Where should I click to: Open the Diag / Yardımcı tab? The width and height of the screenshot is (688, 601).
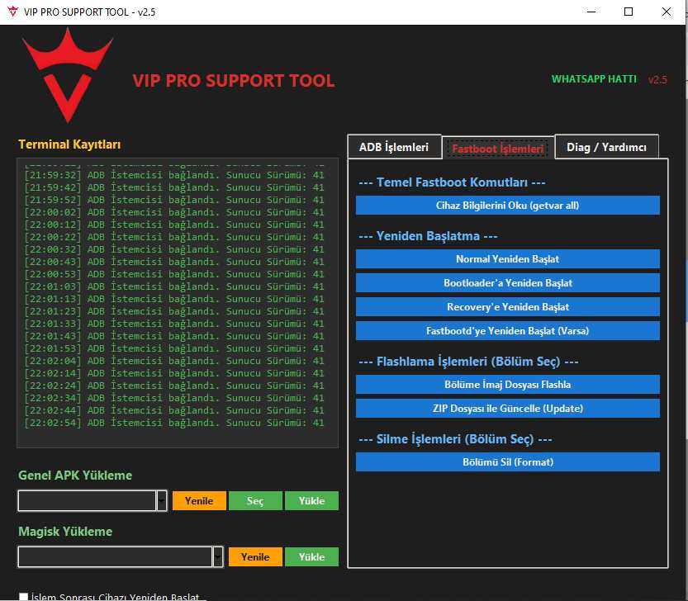(x=606, y=147)
